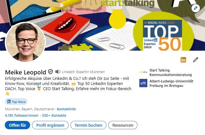Open Start Talking Kommunikationsberatung company link
The width and height of the screenshot is (205, 135).
(x=171, y=72)
